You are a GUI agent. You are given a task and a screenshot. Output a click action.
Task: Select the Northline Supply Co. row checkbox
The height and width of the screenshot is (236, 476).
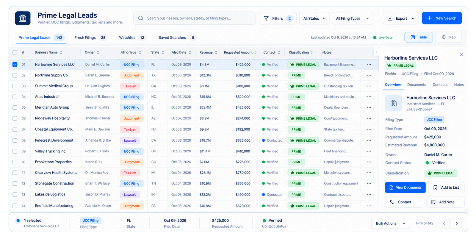pos(15,75)
